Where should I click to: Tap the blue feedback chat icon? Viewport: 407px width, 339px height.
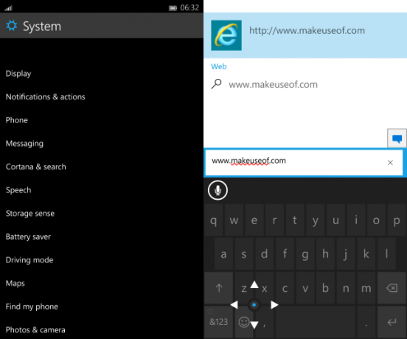tap(397, 139)
